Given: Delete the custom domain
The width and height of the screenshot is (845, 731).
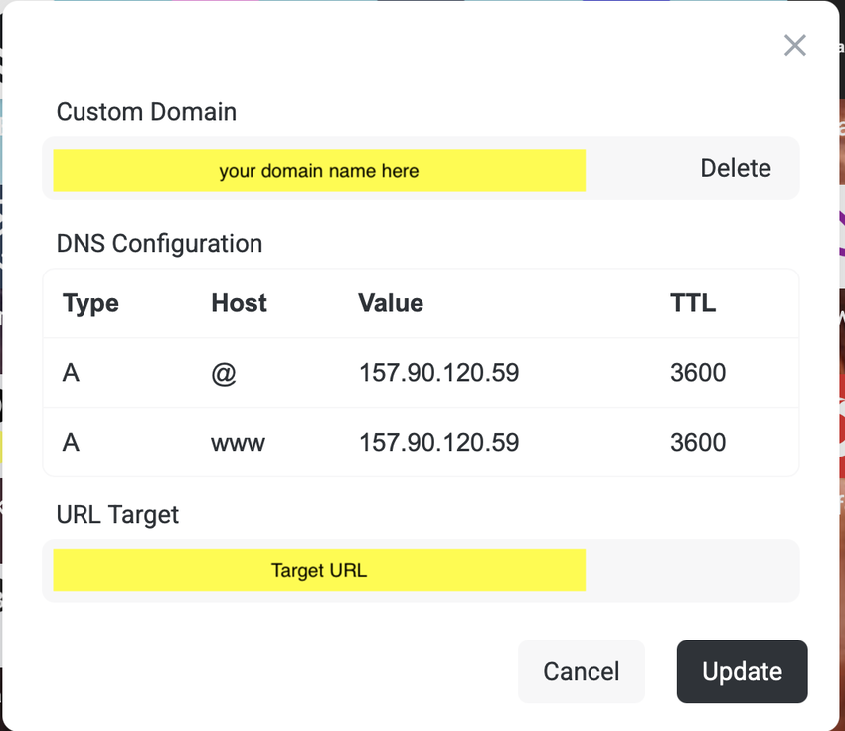Looking at the screenshot, I should pyautogui.click(x=736, y=168).
